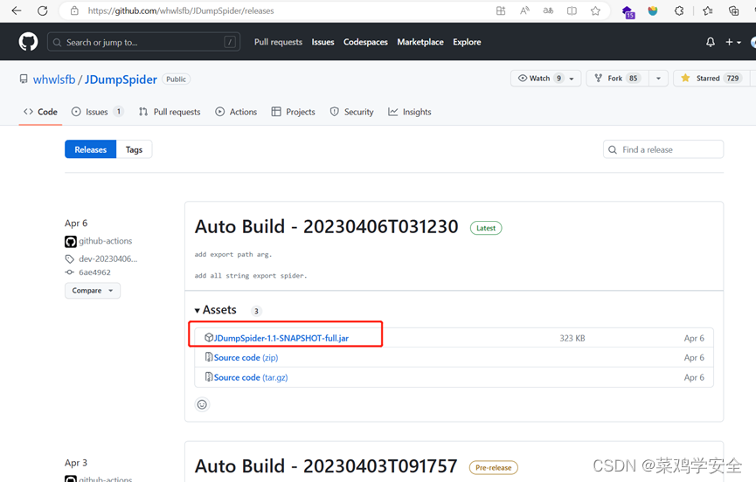
Task: Open Codespaces in top navigation
Action: pyautogui.click(x=365, y=43)
